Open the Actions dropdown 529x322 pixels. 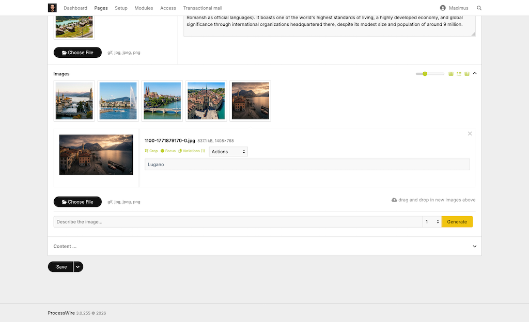(x=228, y=152)
